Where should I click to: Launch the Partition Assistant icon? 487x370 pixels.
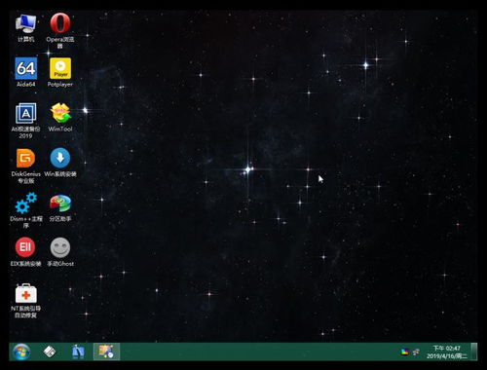coord(60,207)
